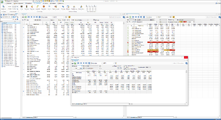Screen dimensions: 221x120
Task: Print the left report window
Action: [23, 17]
